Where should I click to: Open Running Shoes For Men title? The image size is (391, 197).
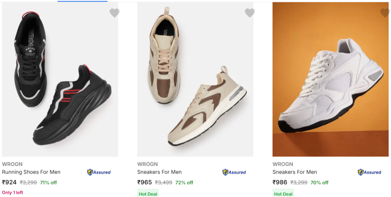tap(31, 172)
